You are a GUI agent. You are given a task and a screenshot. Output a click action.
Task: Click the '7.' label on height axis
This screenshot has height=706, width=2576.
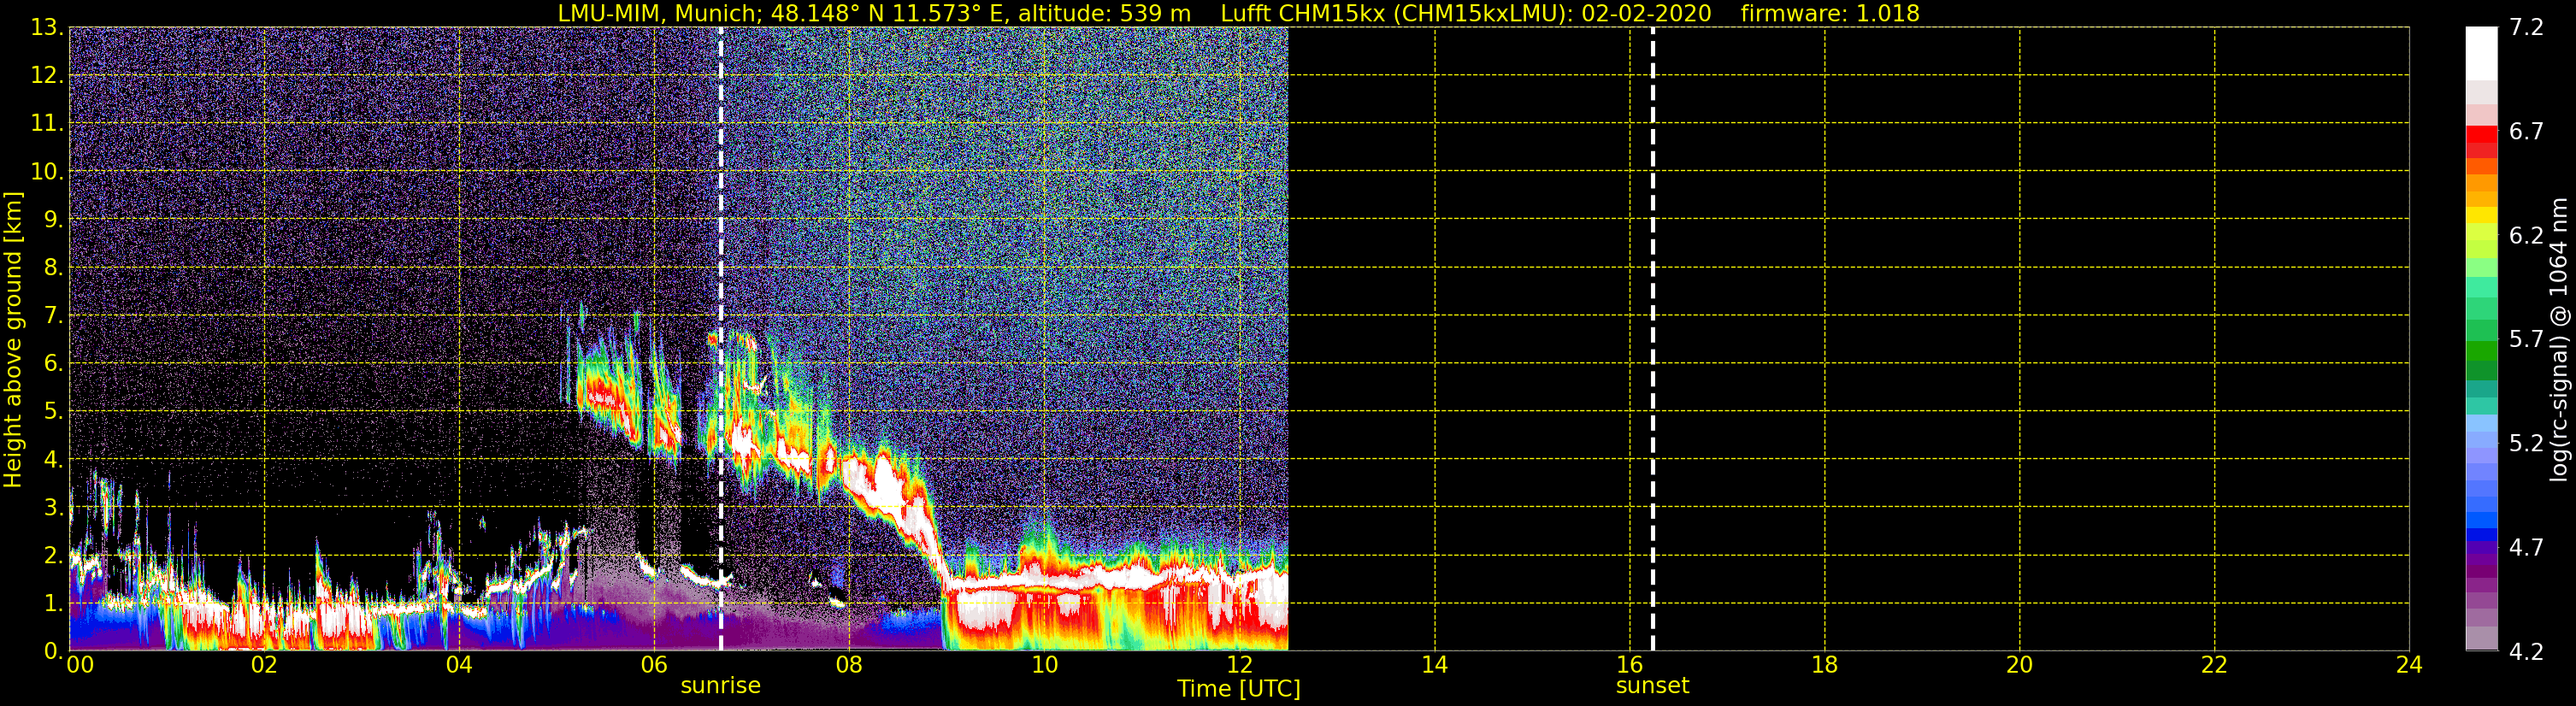(x=53, y=316)
